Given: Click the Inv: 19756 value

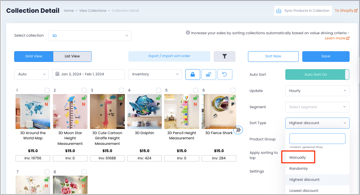Looking at the screenshot, I should (33, 158).
